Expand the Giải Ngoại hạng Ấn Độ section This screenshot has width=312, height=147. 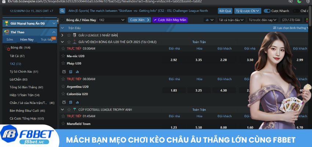tap(54, 23)
